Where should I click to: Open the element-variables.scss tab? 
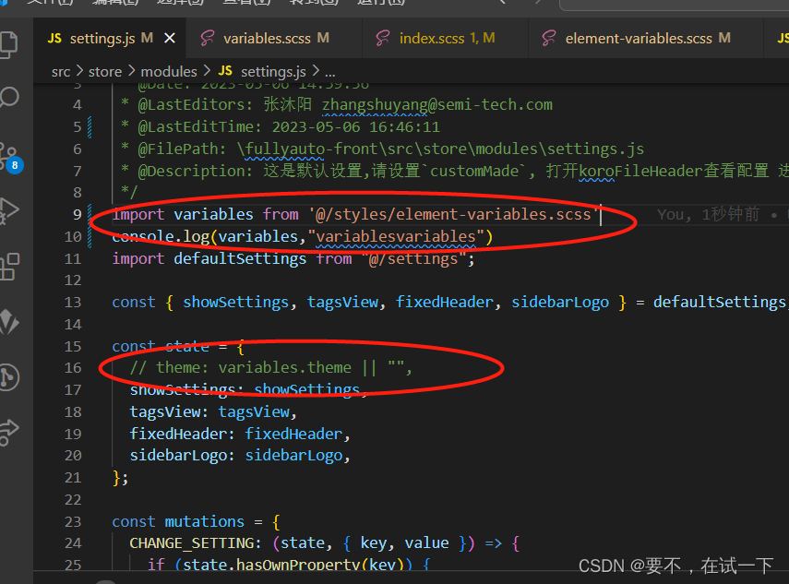click(646, 39)
